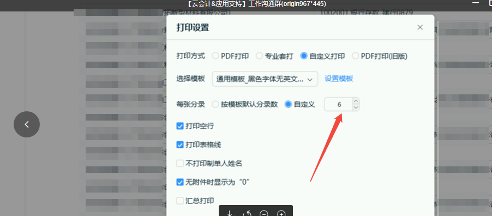Toggle 打印空行 checkbox
This screenshot has width=492, height=216.
[180, 126]
